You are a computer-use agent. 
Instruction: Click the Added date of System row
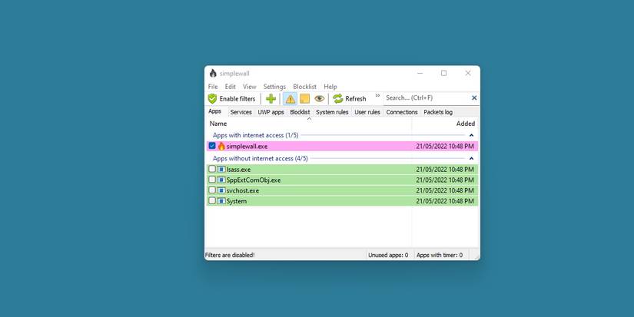pyautogui.click(x=445, y=201)
